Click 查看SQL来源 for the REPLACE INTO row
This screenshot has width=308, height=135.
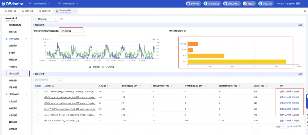pyautogui.click(x=285, y=120)
